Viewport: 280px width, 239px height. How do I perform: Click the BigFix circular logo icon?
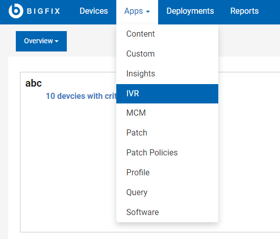[x=16, y=11]
